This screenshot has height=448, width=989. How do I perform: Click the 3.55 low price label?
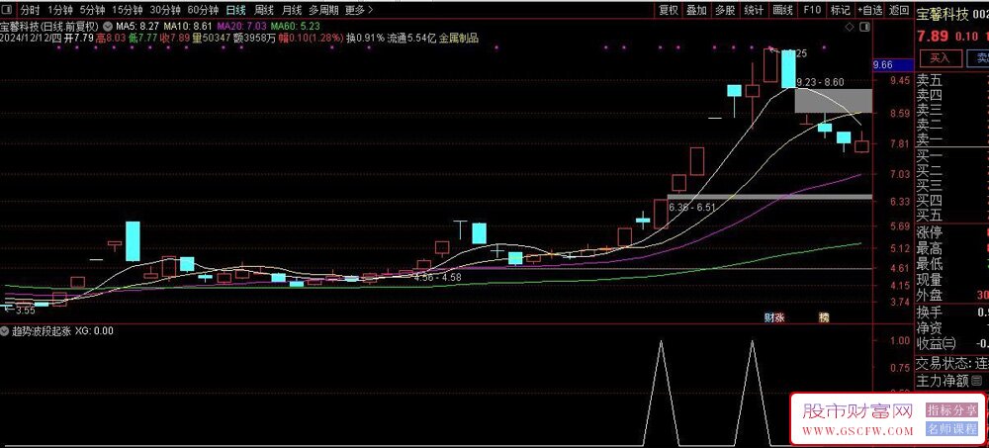pyautogui.click(x=26, y=311)
